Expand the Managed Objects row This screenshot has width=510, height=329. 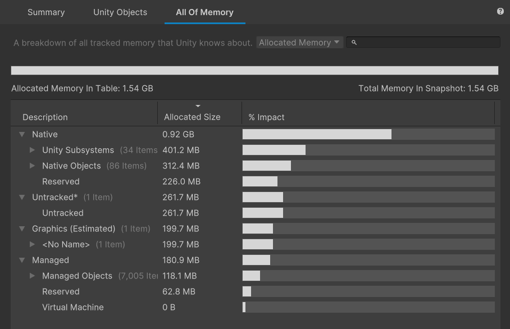click(x=33, y=276)
